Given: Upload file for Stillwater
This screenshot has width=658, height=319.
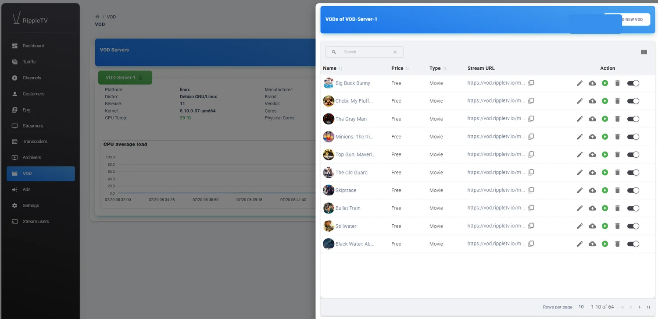Looking at the screenshot, I should pos(592,226).
